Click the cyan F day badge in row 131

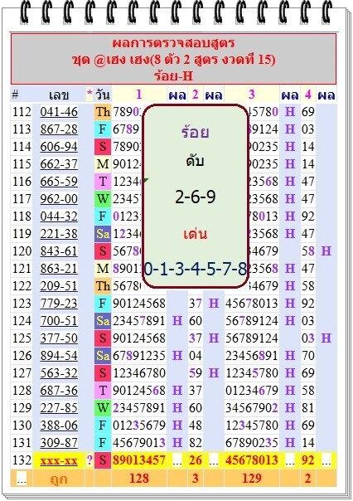(x=103, y=443)
